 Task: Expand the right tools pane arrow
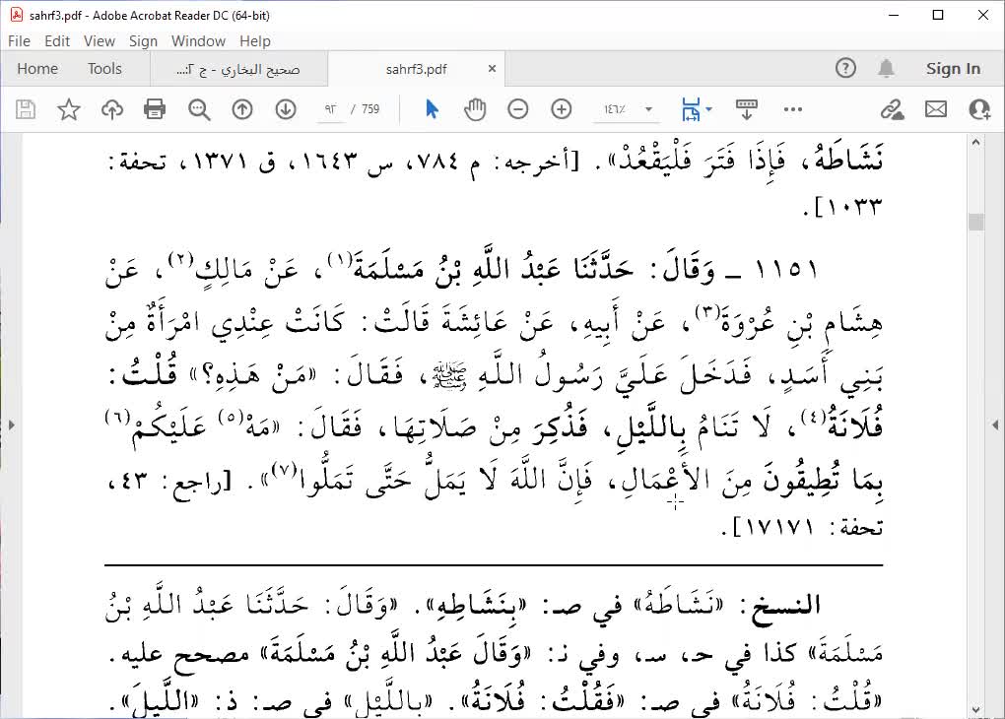tap(995, 425)
